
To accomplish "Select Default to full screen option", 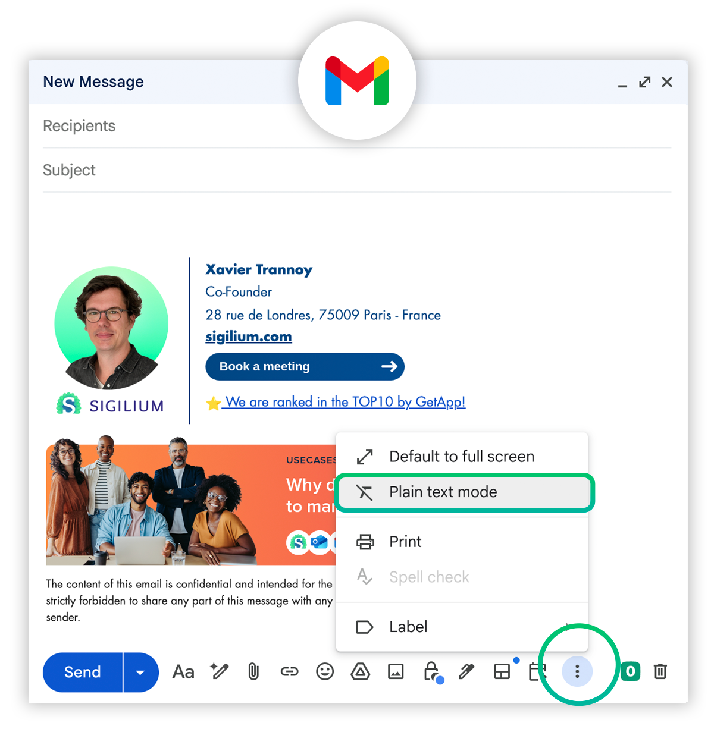I will 462,457.
